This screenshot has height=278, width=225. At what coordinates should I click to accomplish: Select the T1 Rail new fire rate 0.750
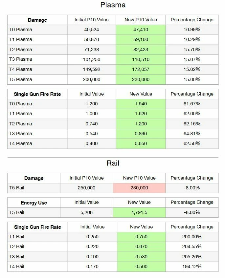click(x=141, y=237)
